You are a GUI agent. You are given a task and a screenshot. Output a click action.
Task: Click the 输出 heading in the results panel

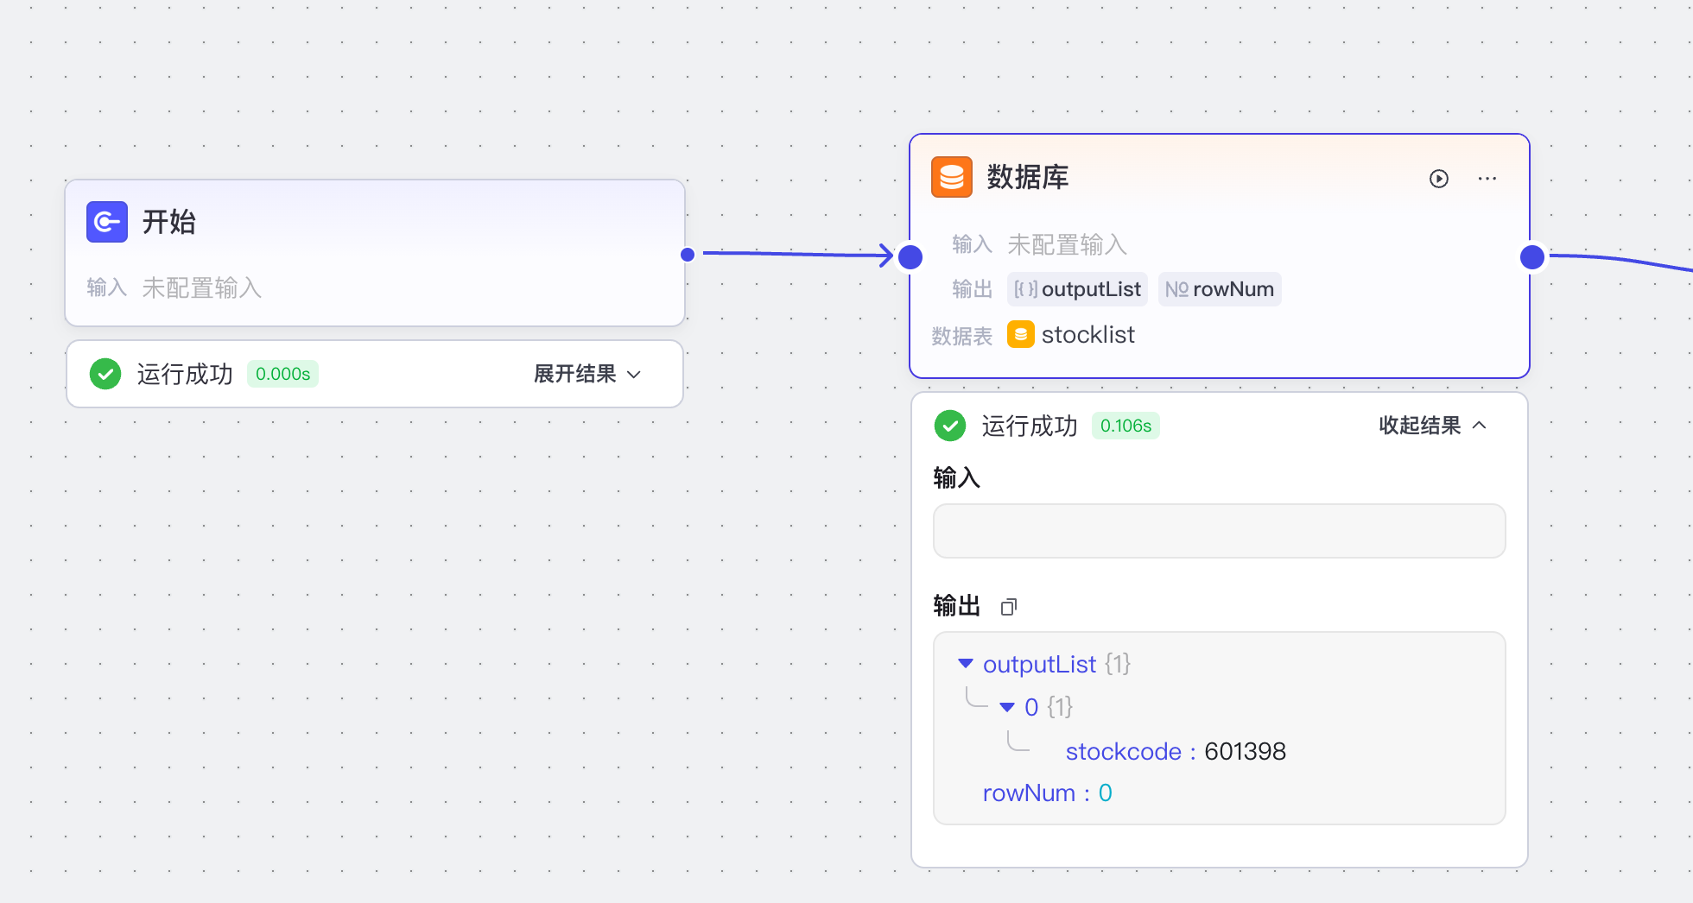tap(957, 606)
